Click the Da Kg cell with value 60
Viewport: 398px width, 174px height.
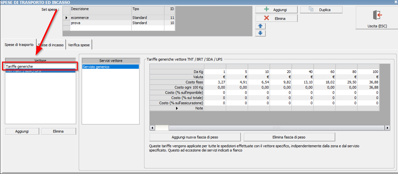pos(324,71)
